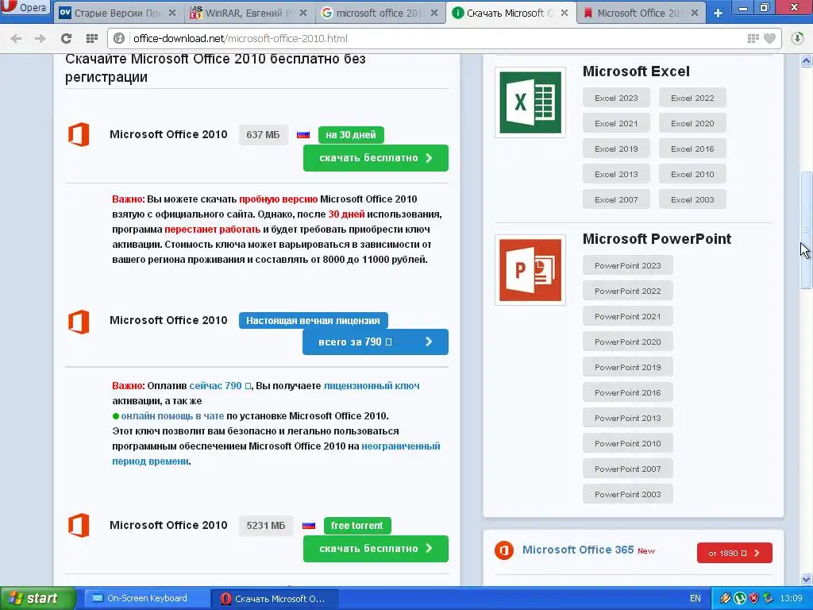
Task: Click the free torrent green badge
Action: click(357, 526)
